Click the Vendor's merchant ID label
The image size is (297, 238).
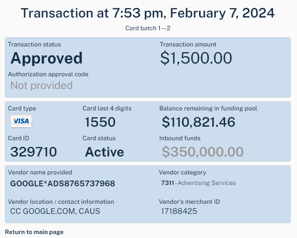(x=190, y=202)
